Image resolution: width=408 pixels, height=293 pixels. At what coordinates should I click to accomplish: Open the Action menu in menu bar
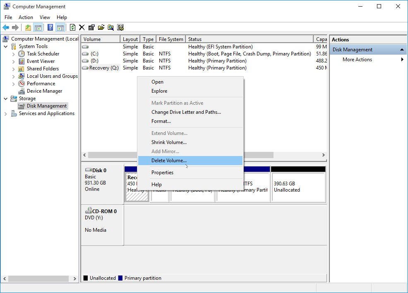pos(26,17)
